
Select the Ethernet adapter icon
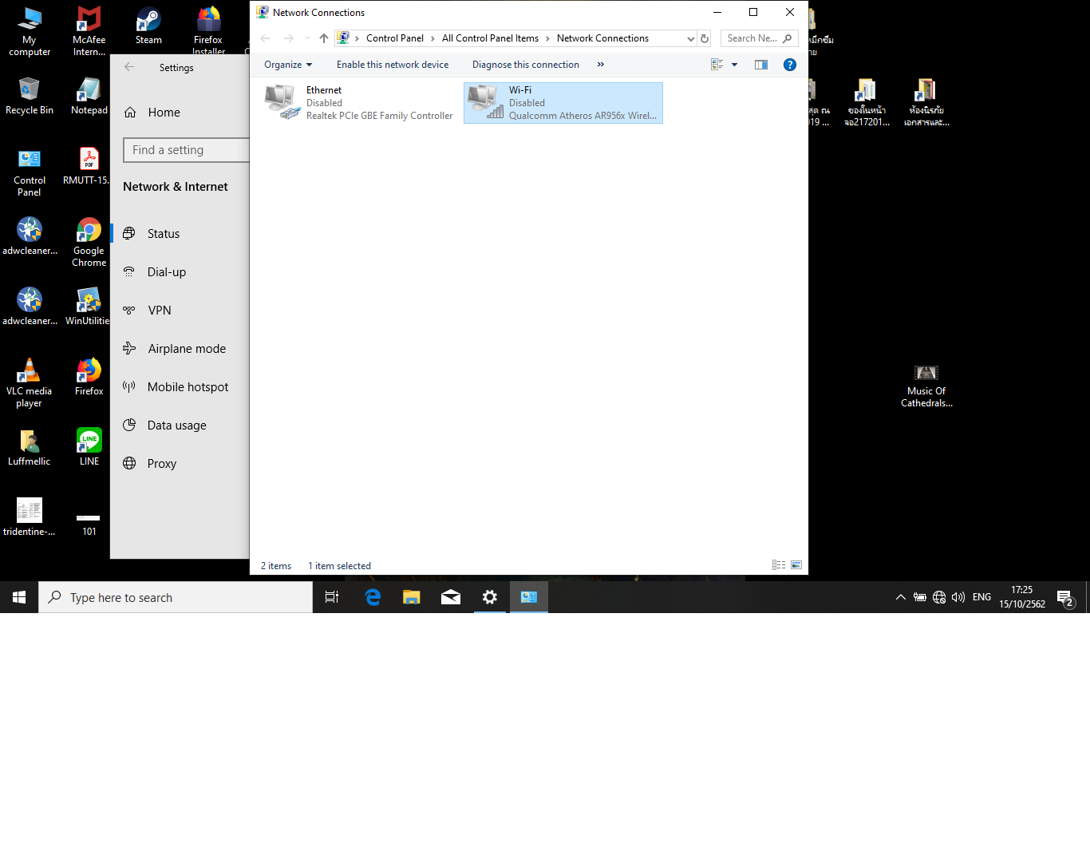pos(282,103)
